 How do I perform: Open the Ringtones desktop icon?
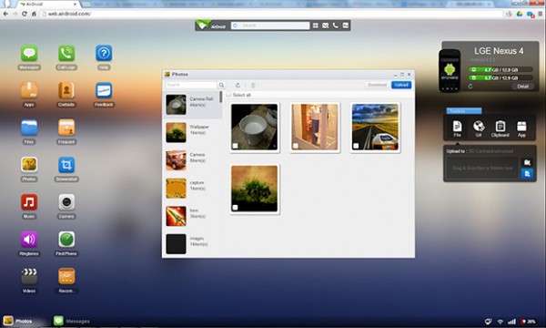point(29,240)
